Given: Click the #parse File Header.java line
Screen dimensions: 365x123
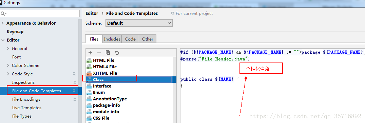Looking at the screenshot, I should pyautogui.click(x=215, y=59).
